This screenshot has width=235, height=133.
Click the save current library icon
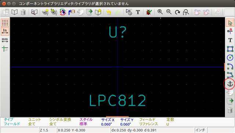point(6,12)
